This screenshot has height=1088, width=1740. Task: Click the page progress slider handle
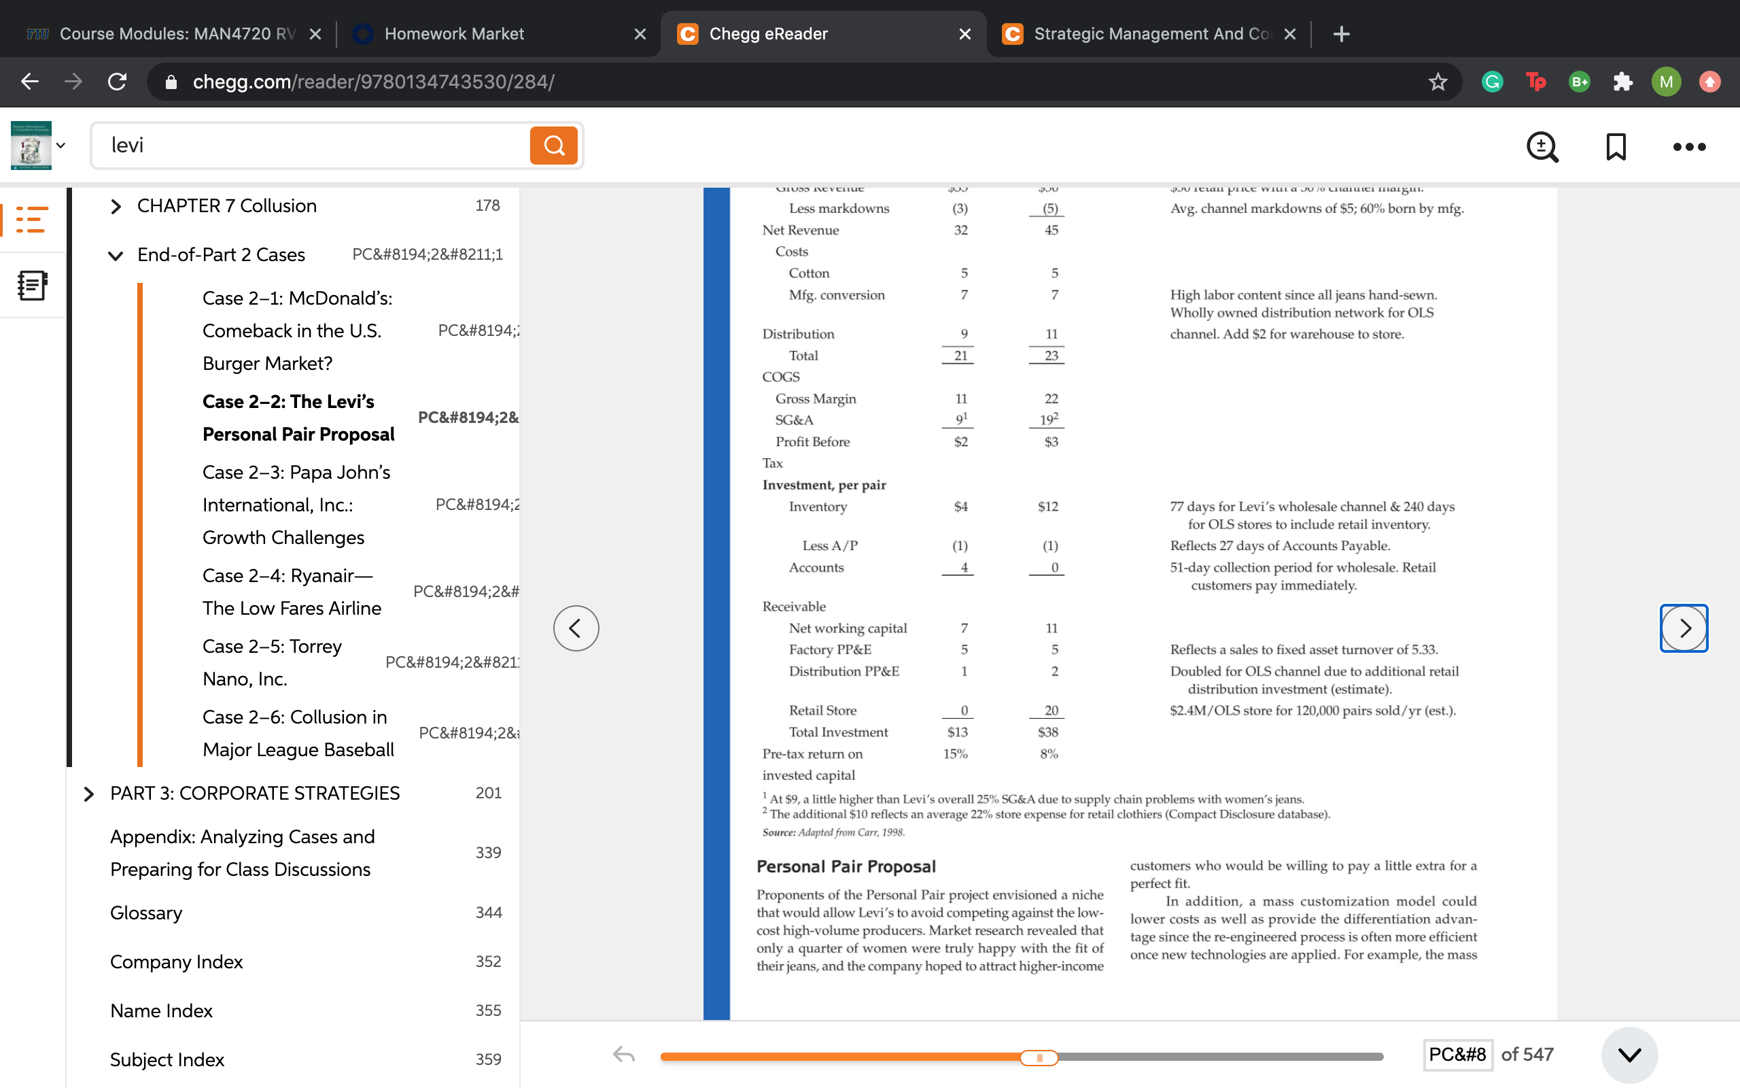point(1039,1057)
